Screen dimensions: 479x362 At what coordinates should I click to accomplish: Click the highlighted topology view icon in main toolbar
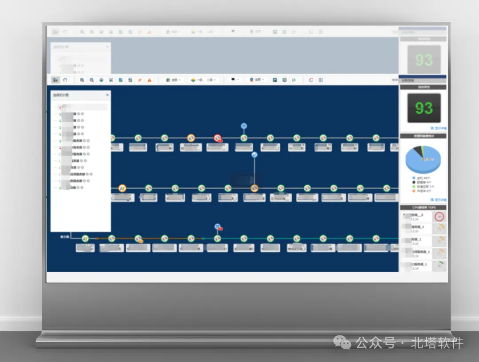tap(55, 80)
